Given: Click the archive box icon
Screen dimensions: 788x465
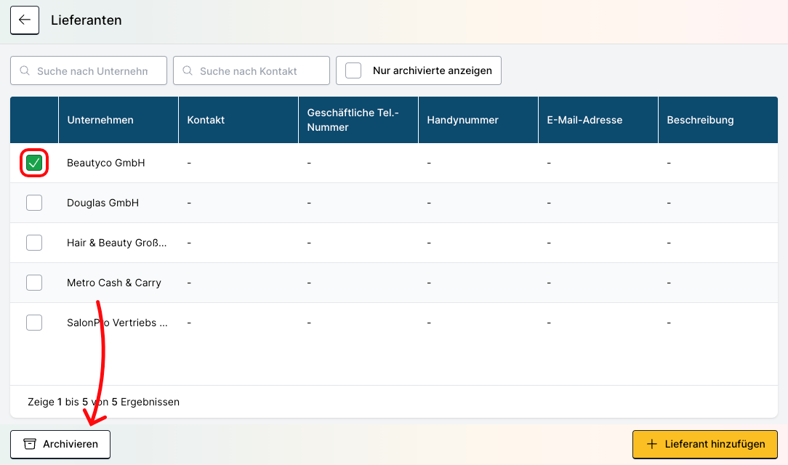Looking at the screenshot, I should [30, 444].
